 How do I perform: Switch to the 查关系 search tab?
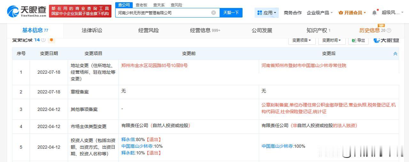(159, 5)
